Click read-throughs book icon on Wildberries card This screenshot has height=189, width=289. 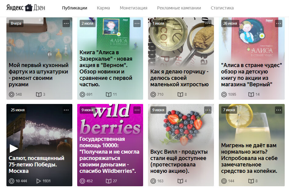point(109,181)
